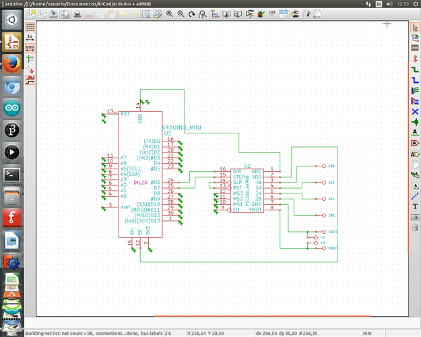Select the graphic line tool

click(415, 196)
